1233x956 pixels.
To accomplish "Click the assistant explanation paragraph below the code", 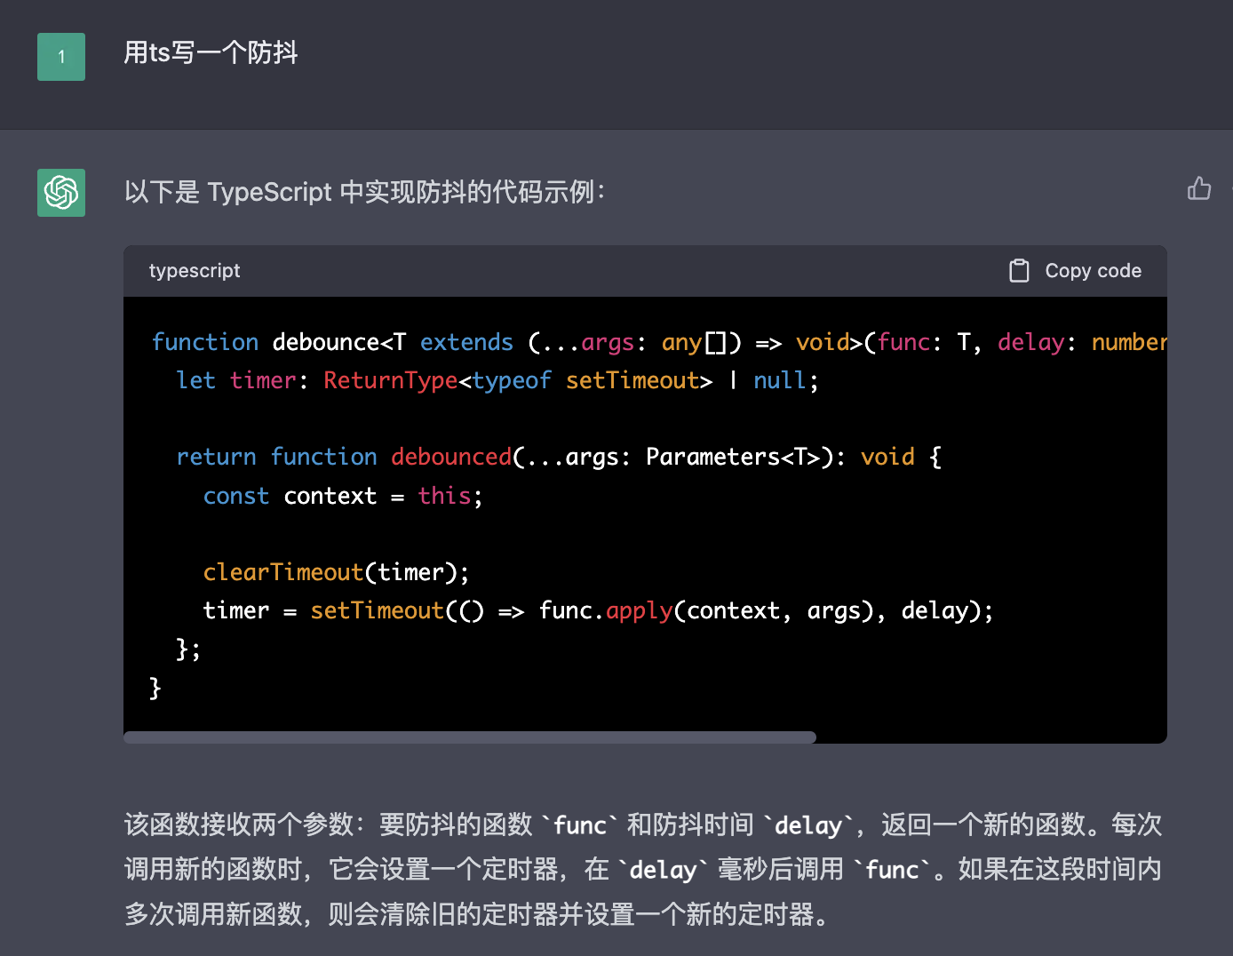I will click(622, 869).
